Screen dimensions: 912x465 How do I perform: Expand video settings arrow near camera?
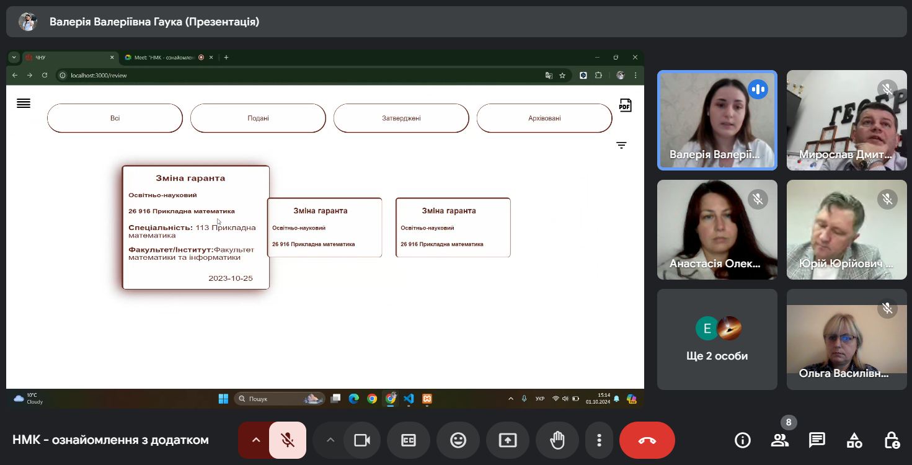(330, 440)
